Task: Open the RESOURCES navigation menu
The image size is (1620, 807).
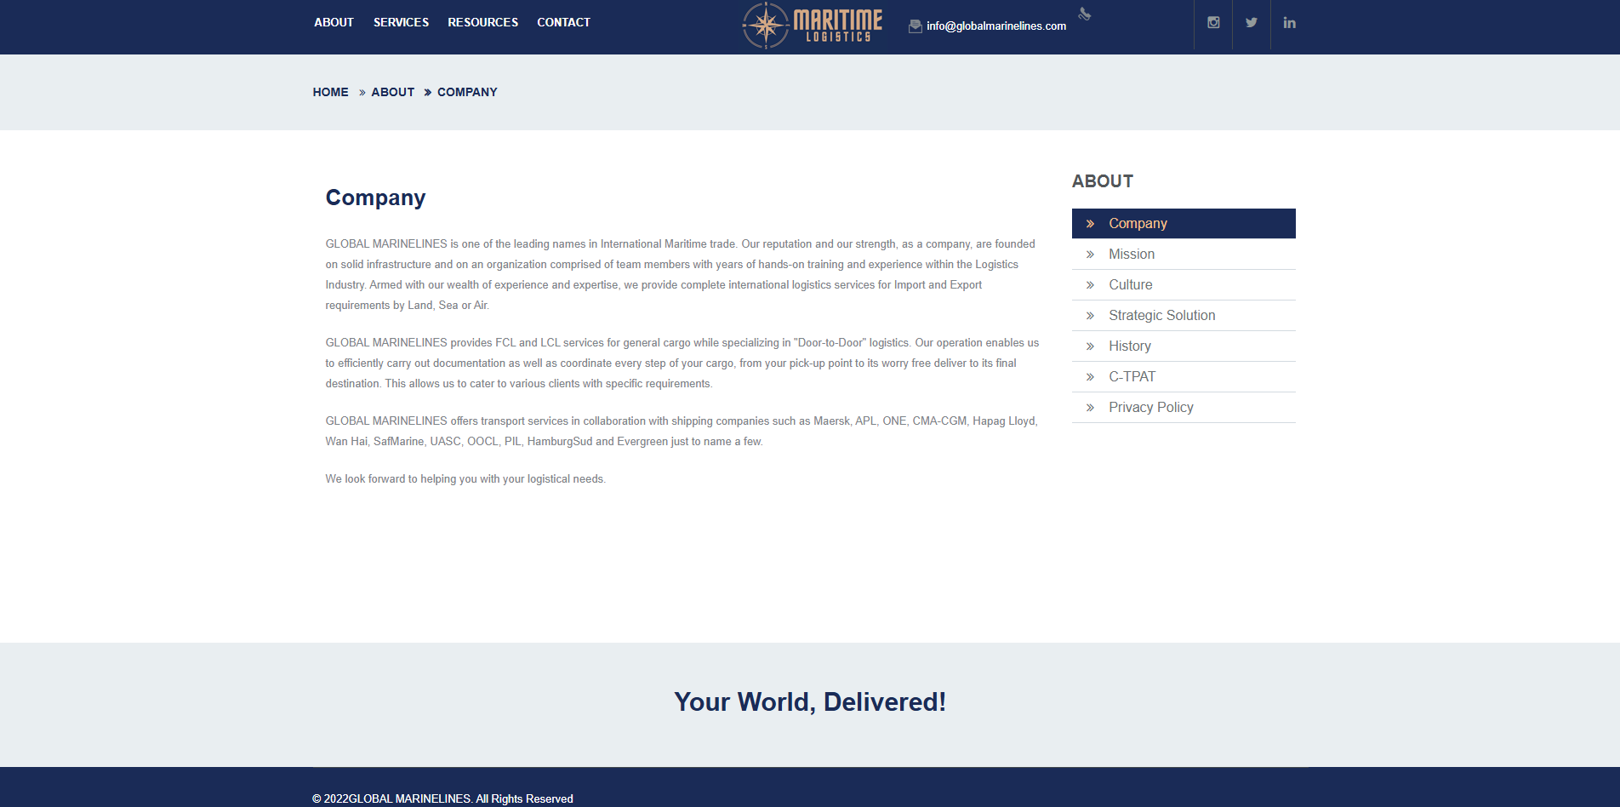Action: pos(482,22)
